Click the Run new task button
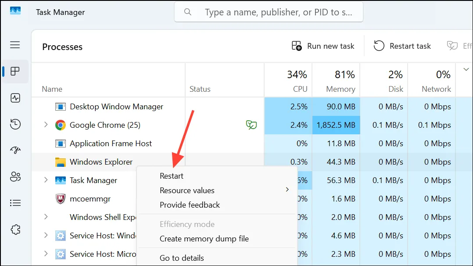Screen dimensions: 473x266 pyautogui.click(x=323, y=46)
